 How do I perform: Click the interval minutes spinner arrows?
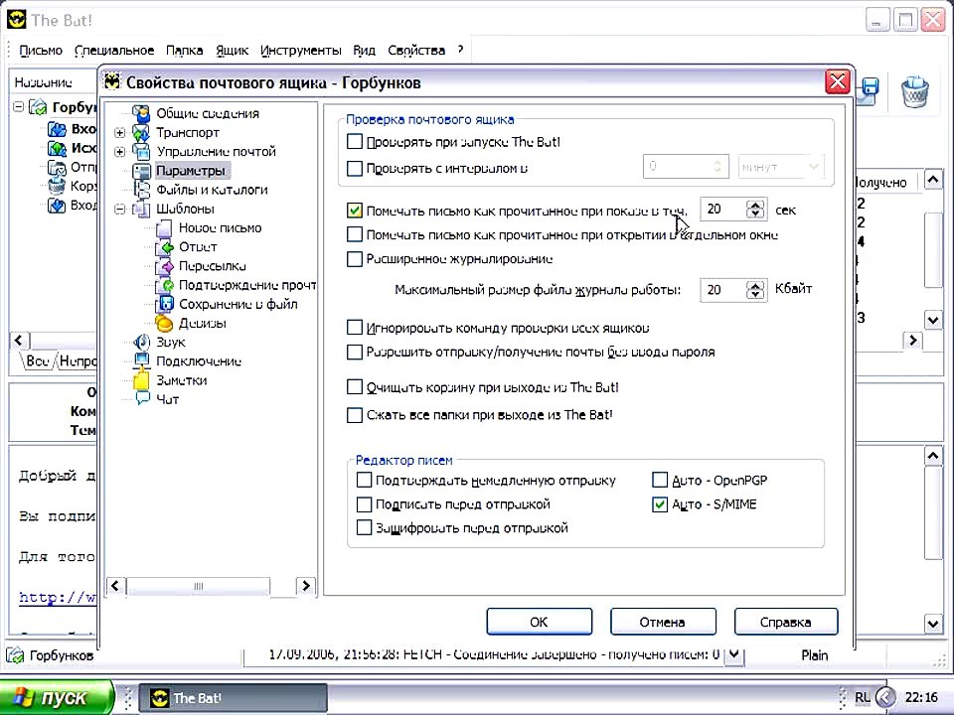pyautogui.click(x=717, y=166)
